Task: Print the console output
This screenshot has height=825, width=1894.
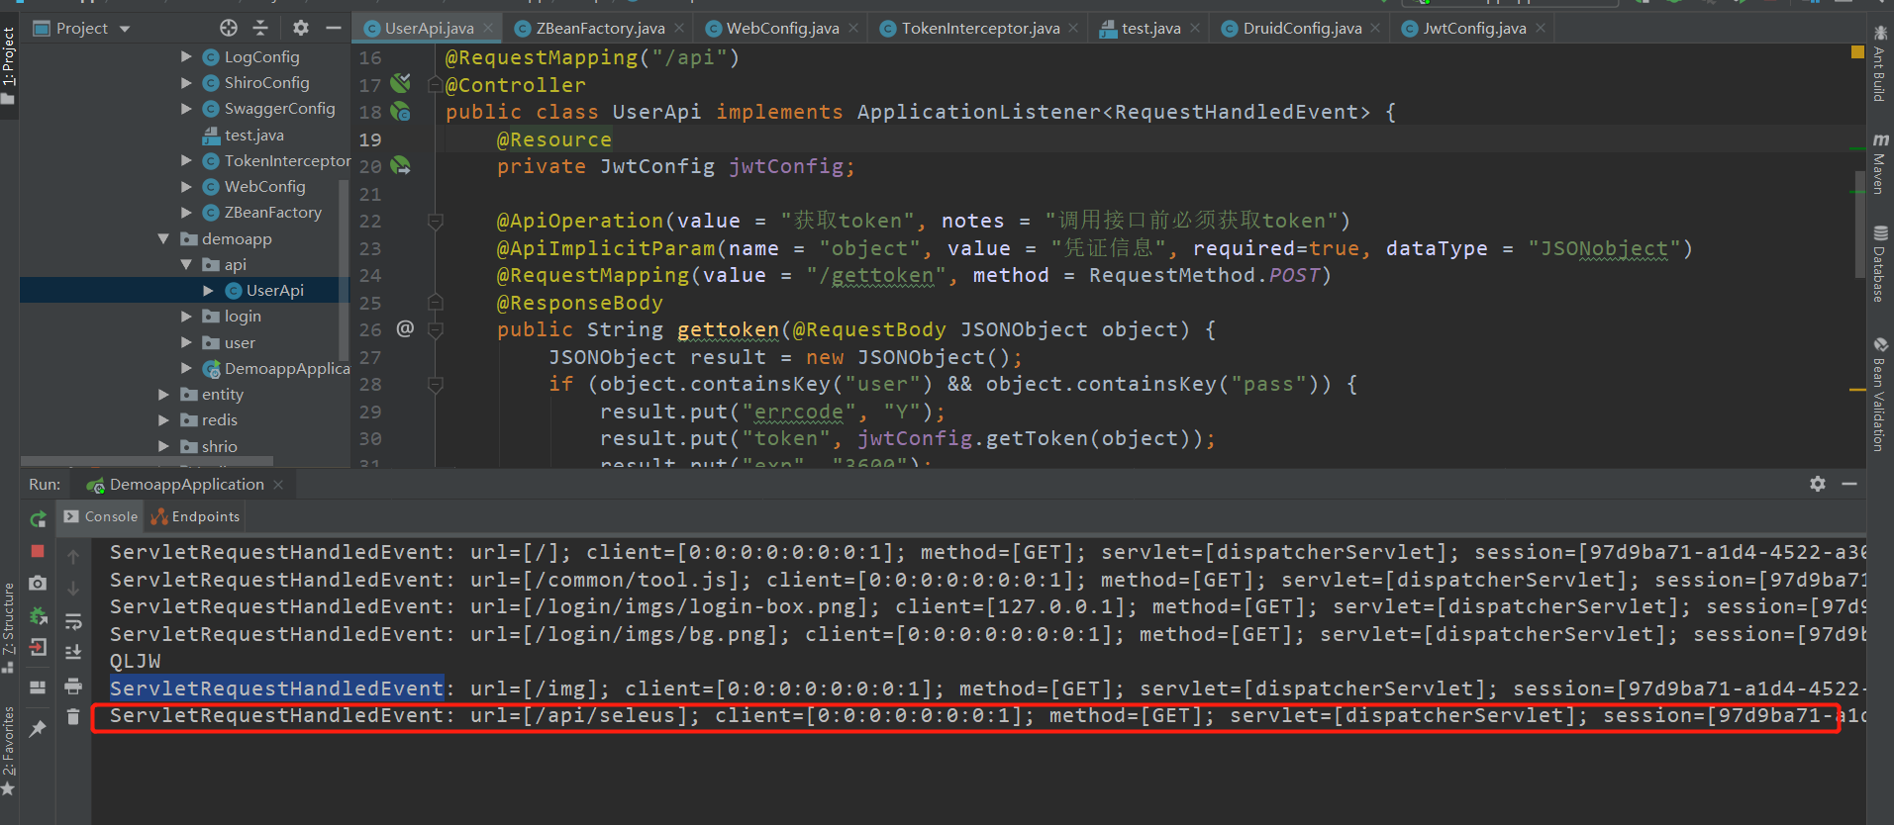Action: point(73,686)
